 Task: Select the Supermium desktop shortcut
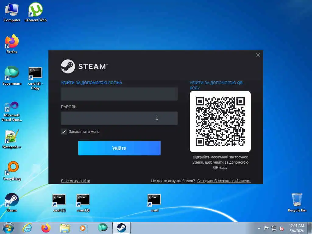tap(12, 76)
